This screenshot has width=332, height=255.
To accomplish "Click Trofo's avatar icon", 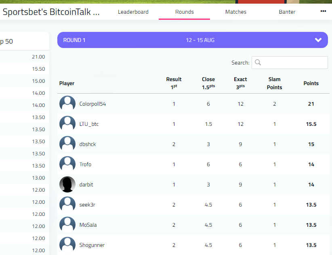I will pos(67,164).
